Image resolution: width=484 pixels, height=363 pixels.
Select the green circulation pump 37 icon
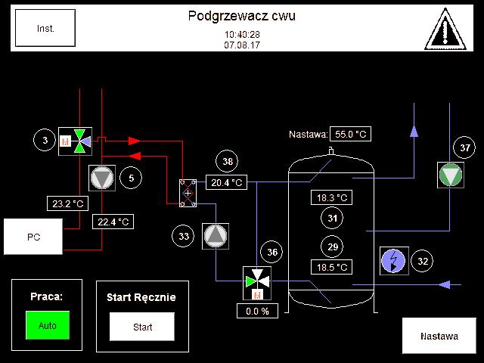(x=451, y=175)
